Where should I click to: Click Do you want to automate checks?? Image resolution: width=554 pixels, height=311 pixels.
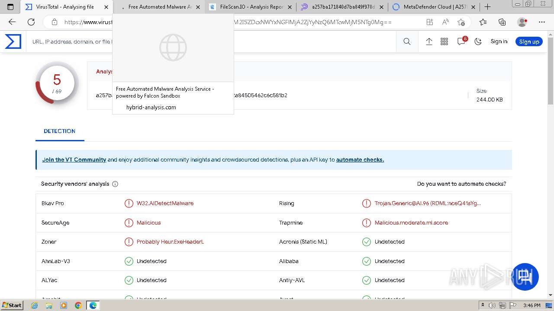(x=461, y=184)
